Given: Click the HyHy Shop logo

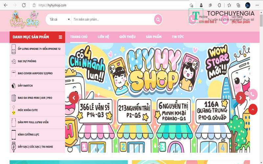Looking at the screenshot, I should (24, 19).
